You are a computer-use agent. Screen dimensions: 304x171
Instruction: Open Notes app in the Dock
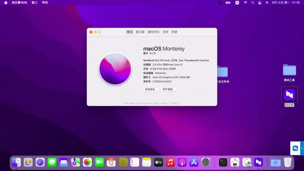click(x=147, y=162)
